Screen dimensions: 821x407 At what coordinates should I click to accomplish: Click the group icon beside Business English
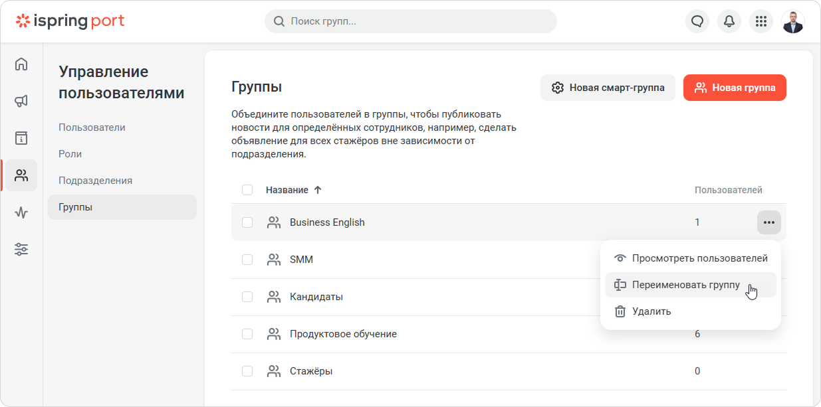274,222
